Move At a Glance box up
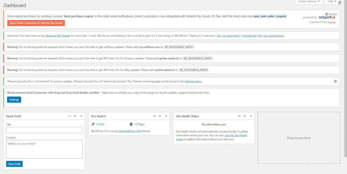The height and width of the screenshot is (174, 347). 155,116
